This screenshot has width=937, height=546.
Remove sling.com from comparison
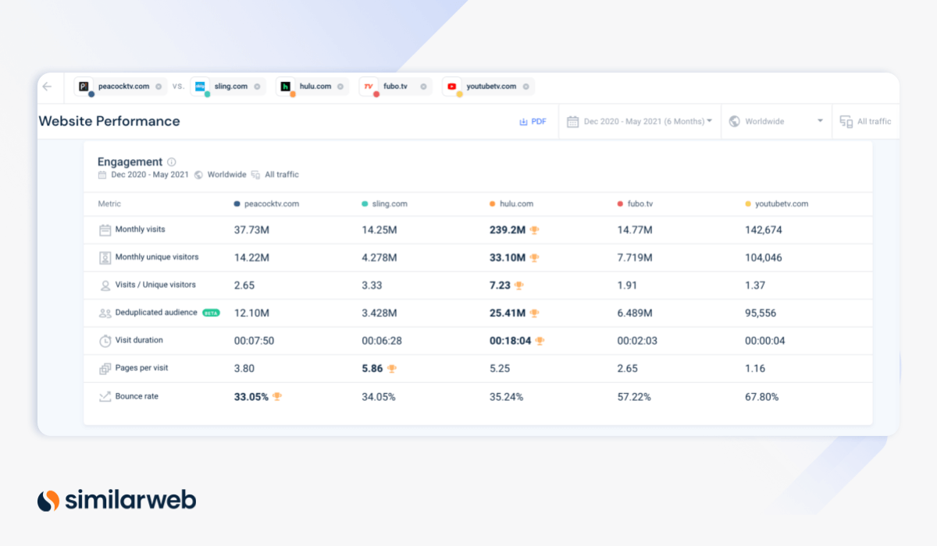[257, 87]
